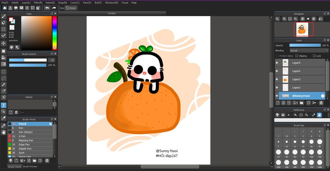
Task: Click the rainbow hue bar
Action: pyautogui.click(x=54, y=33)
